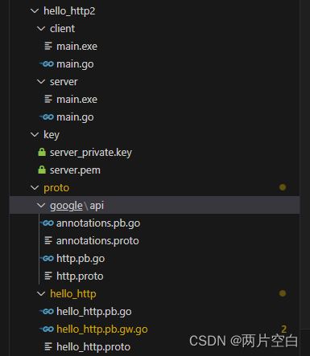Collapse the proto folder chevron
The width and height of the screenshot is (310, 356).
click(x=35, y=187)
